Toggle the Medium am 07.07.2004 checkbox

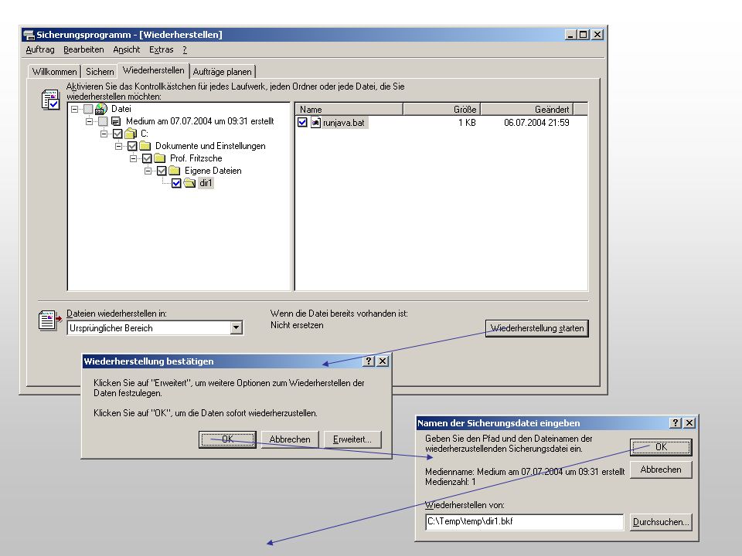click(103, 121)
